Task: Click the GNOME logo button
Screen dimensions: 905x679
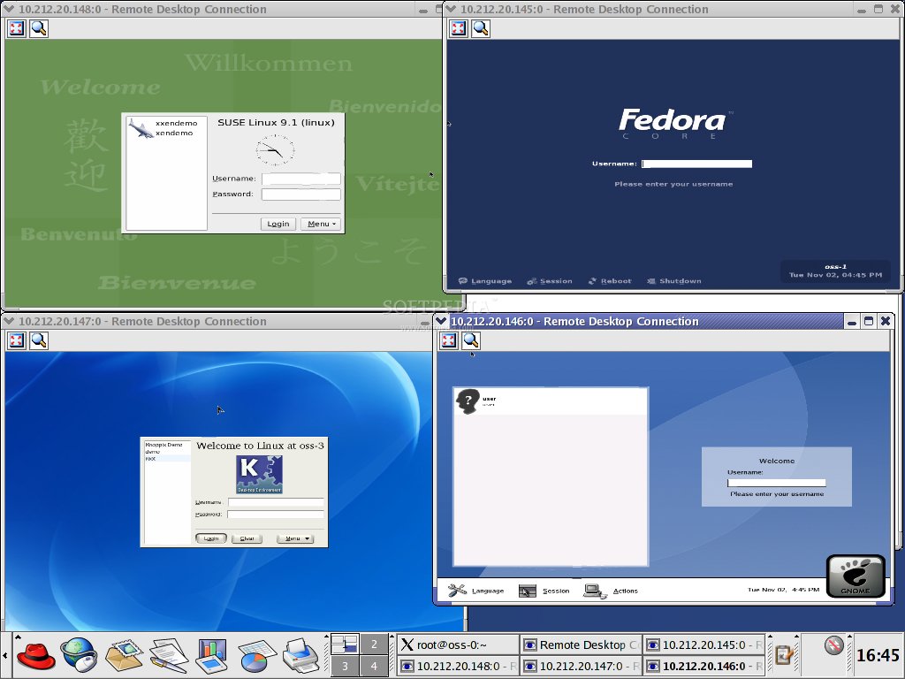Action: 856,576
